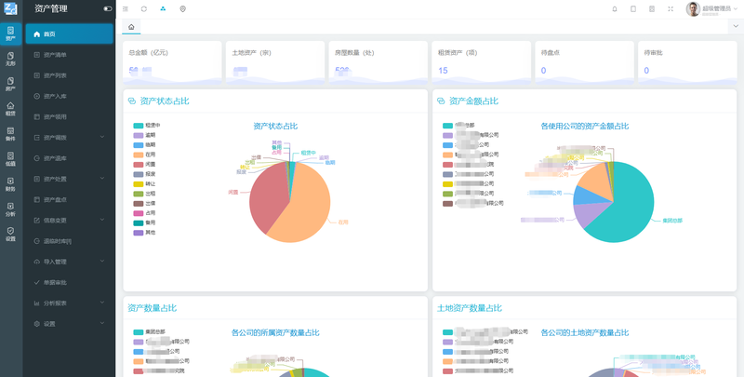Click the refresh icon in top bar
This screenshot has height=377, width=744.
pyautogui.click(x=144, y=9)
